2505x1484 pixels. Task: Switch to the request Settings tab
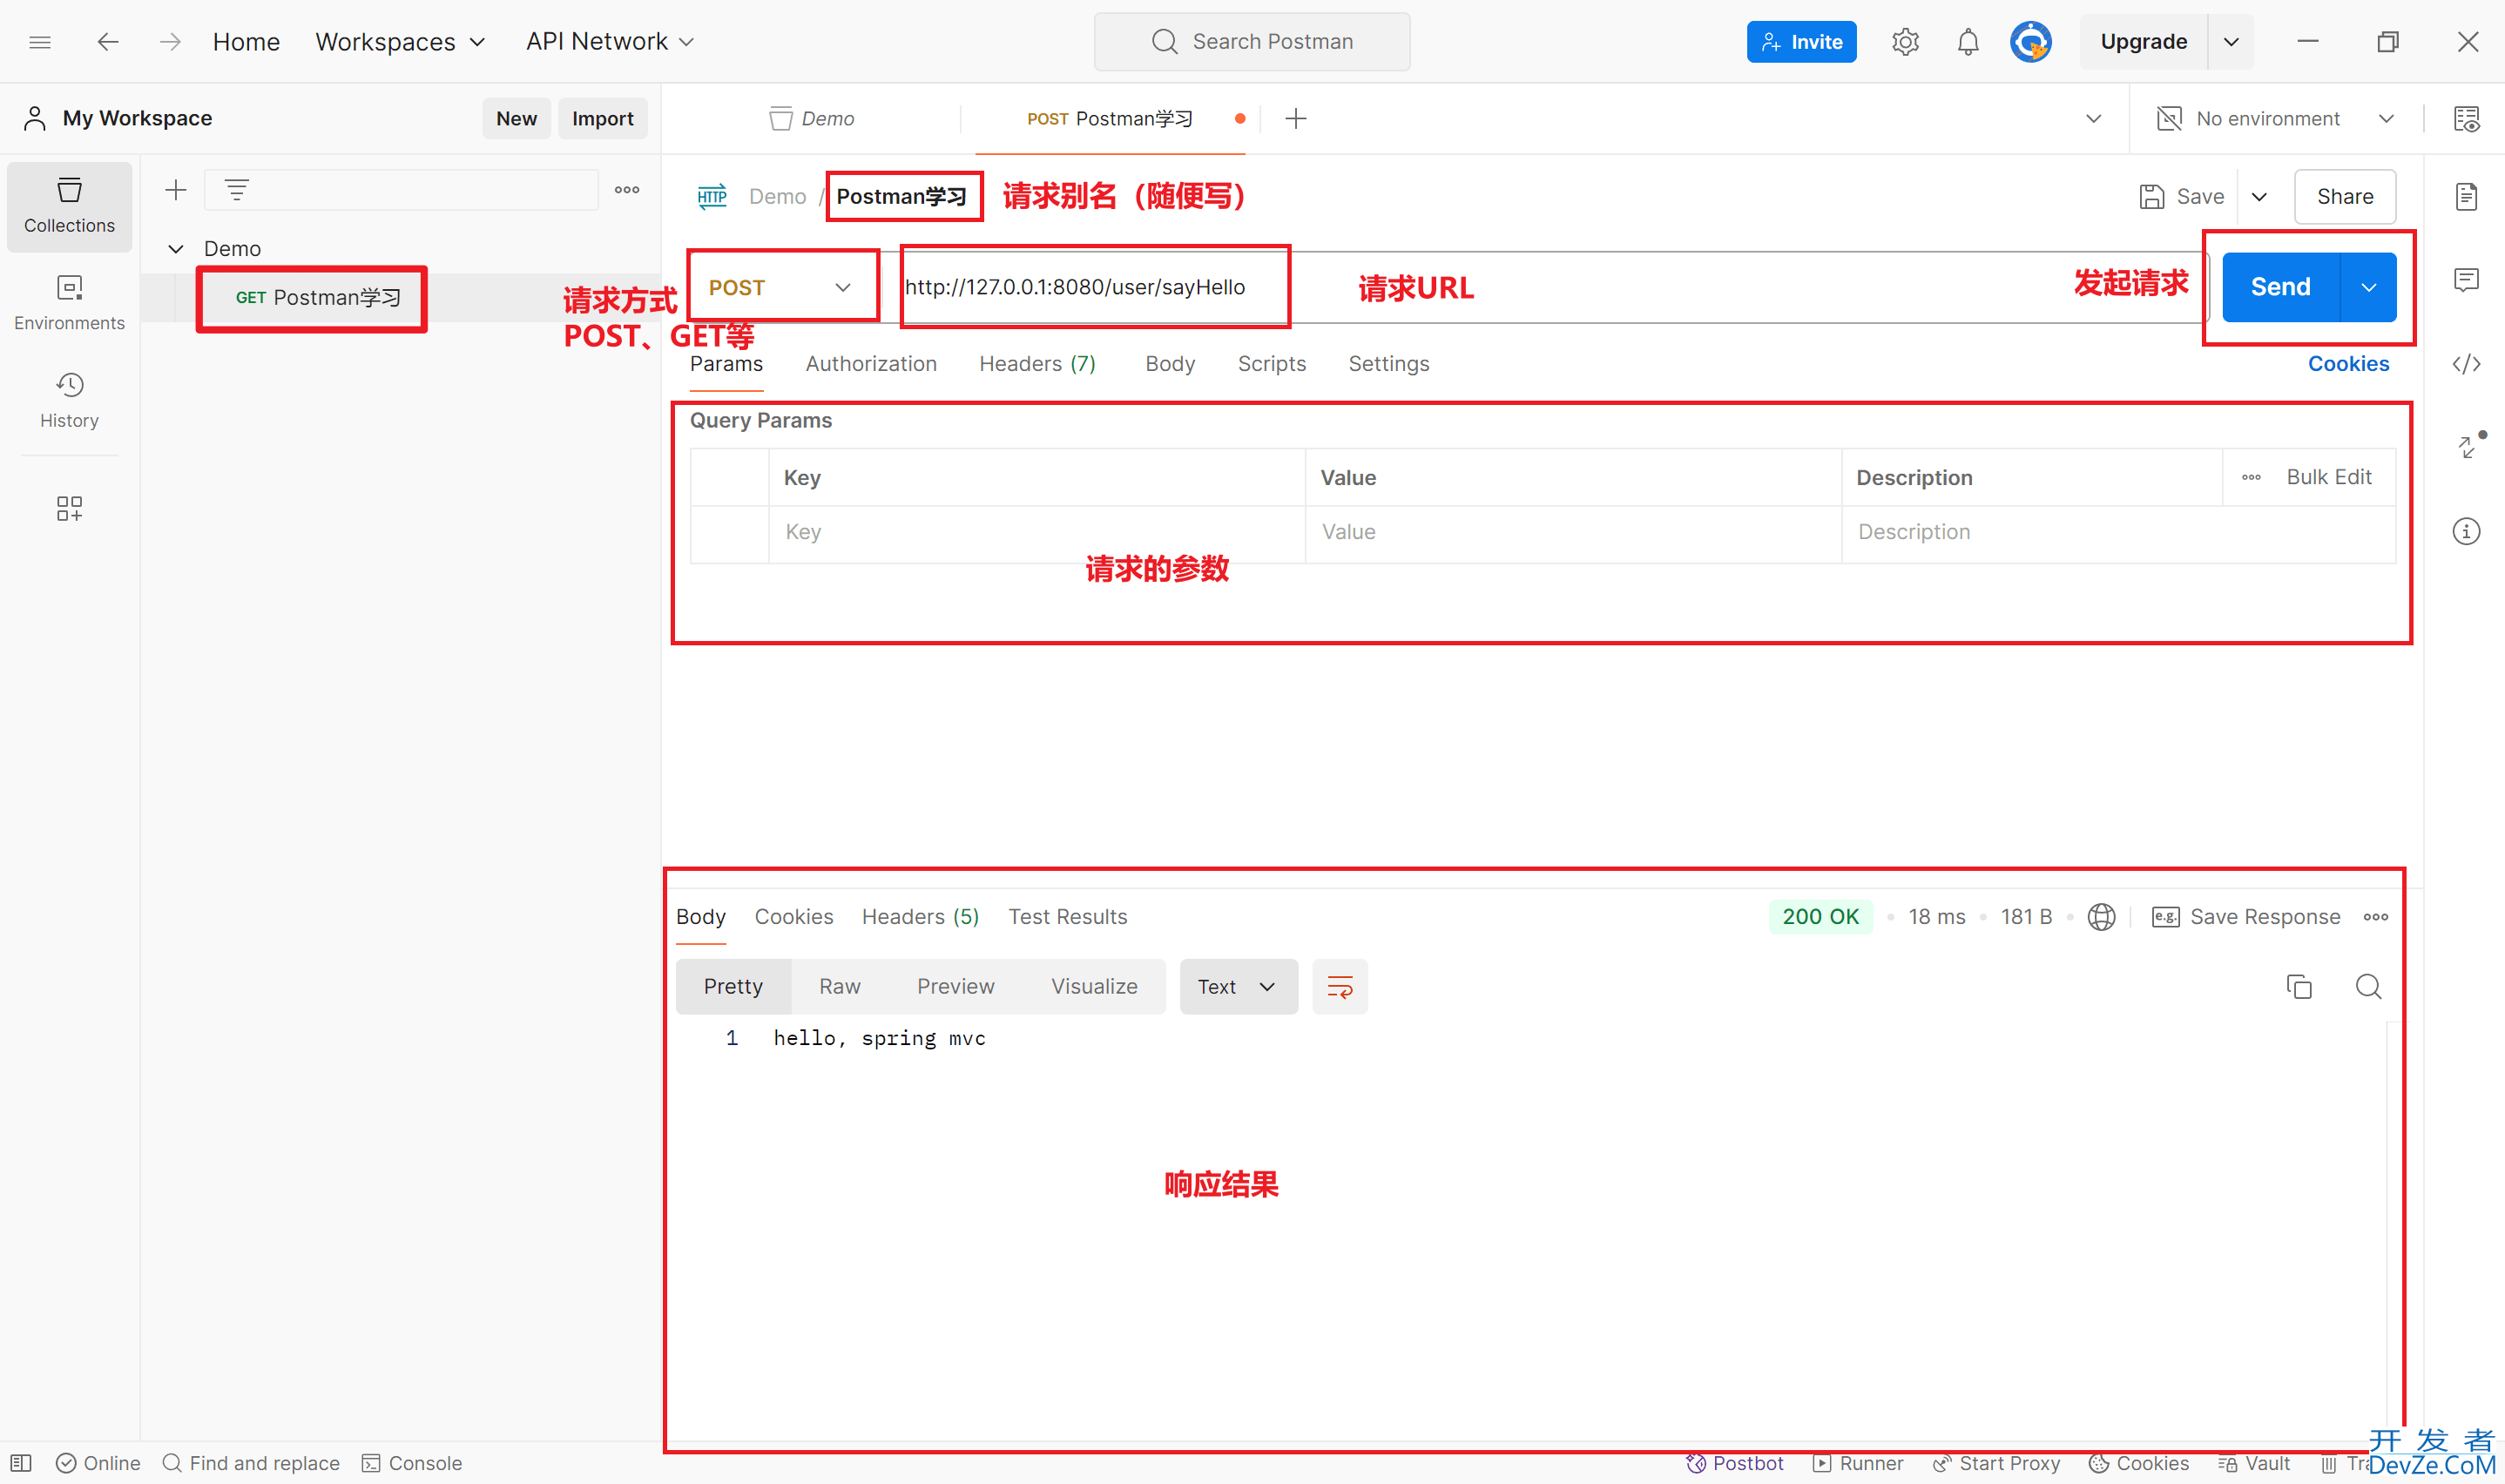coord(1388,364)
